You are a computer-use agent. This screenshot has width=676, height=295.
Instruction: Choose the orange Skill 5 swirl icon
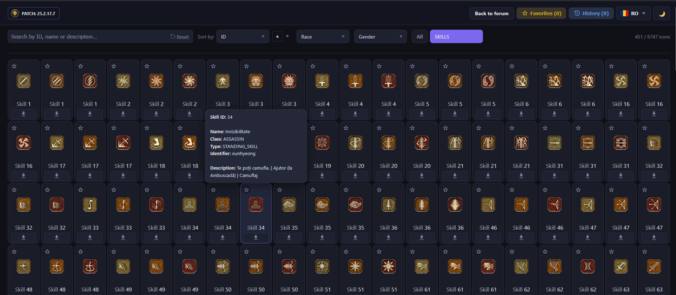click(x=455, y=81)
